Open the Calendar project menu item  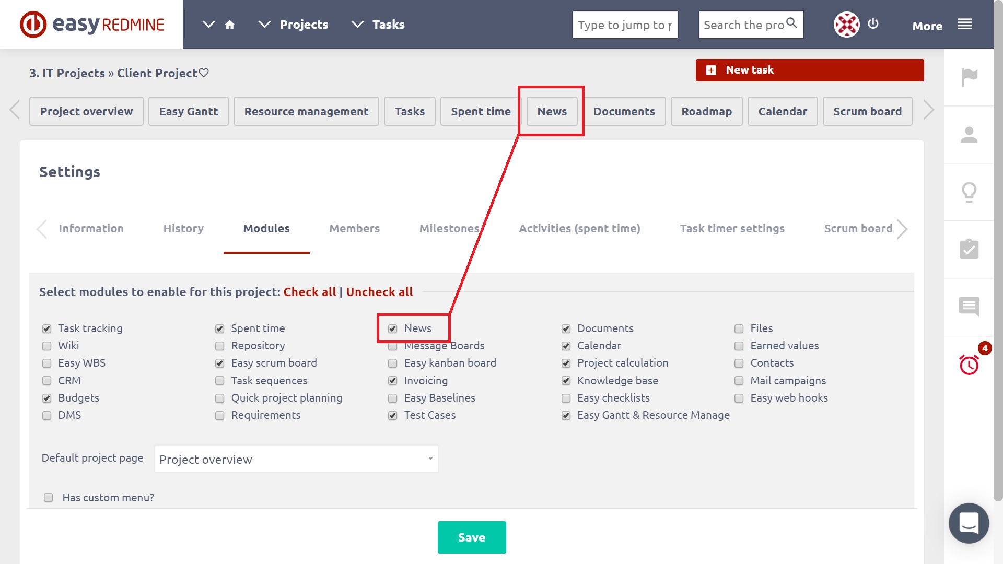click(783, 111)
